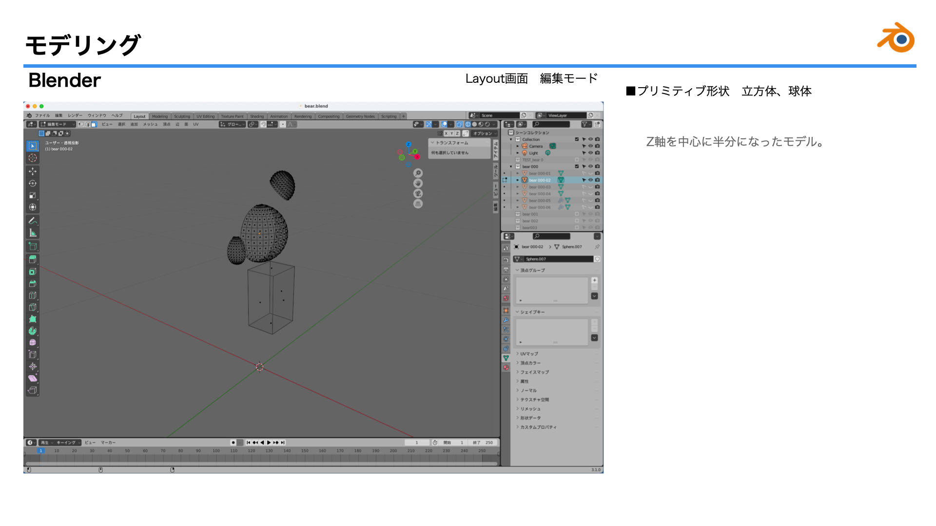This screenshot has height=526, width=936.
Task: Switch to the Modeling workspace tab
Action: tap(159, 116)
